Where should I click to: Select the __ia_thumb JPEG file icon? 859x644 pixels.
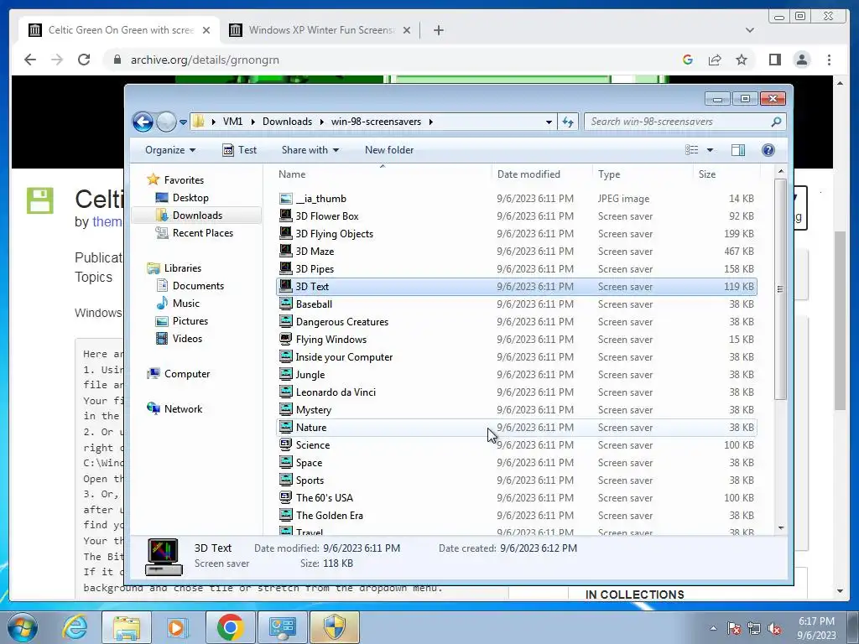click(x=285, y=198)
